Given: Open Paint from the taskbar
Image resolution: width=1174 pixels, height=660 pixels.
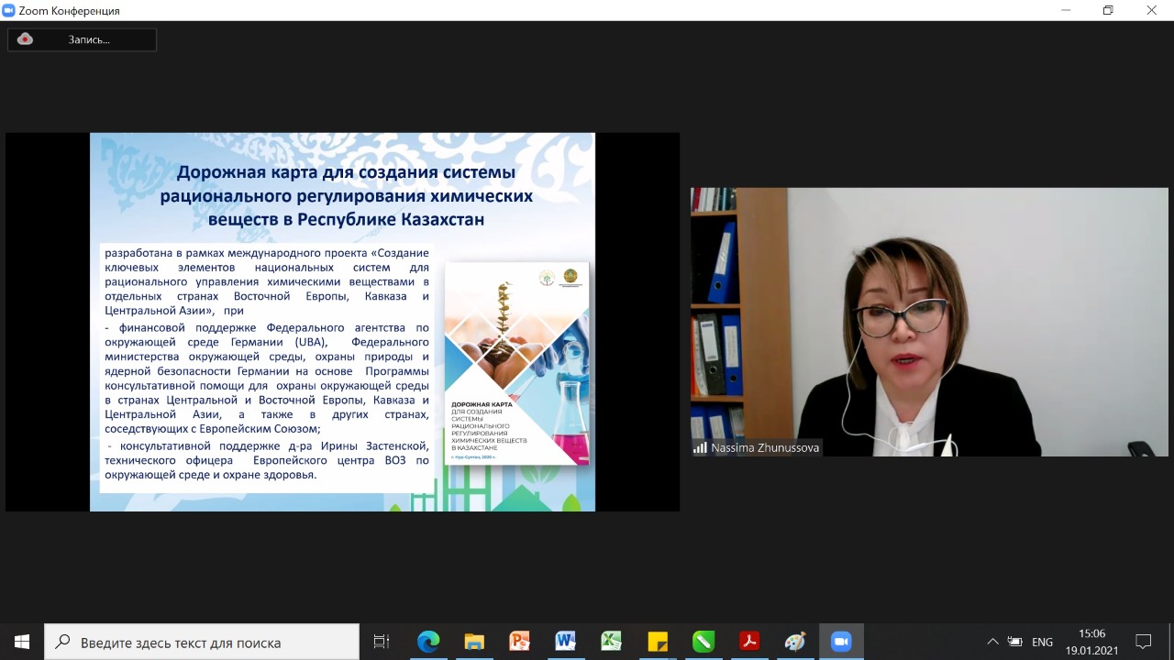Looking at the screenshot, I should pos(795,642).
